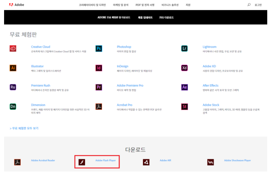This screenshot has height=174, width=271.
Task: Open the Photoshop link
Action: click(124, 47)
